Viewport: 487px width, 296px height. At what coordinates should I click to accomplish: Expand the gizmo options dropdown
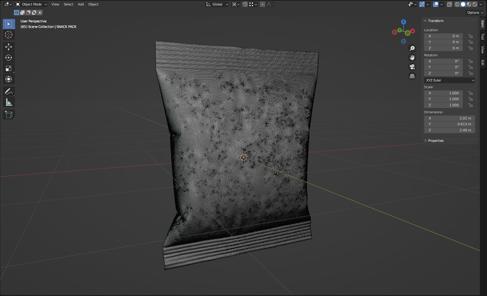click(428, 4)
